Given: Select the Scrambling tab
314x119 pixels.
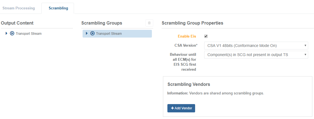Looking at the screenshot, I should 58,8.
